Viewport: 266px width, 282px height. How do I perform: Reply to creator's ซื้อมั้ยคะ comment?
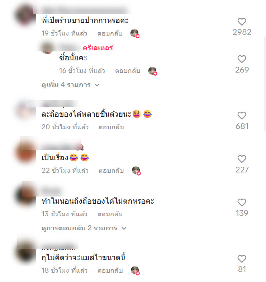128,71
